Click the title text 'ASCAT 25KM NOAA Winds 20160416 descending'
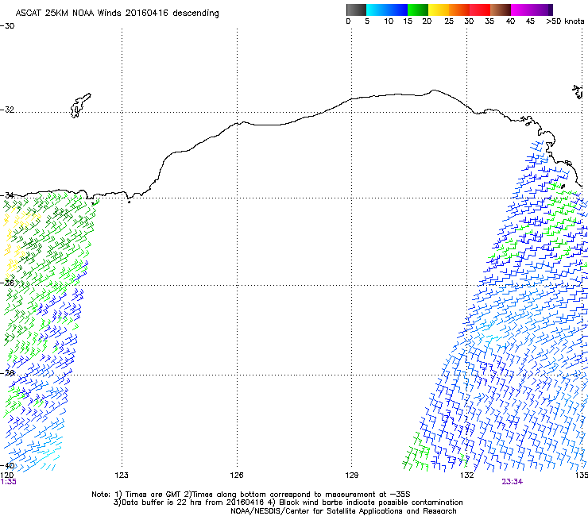588x516 pixels. coord(117,13)
